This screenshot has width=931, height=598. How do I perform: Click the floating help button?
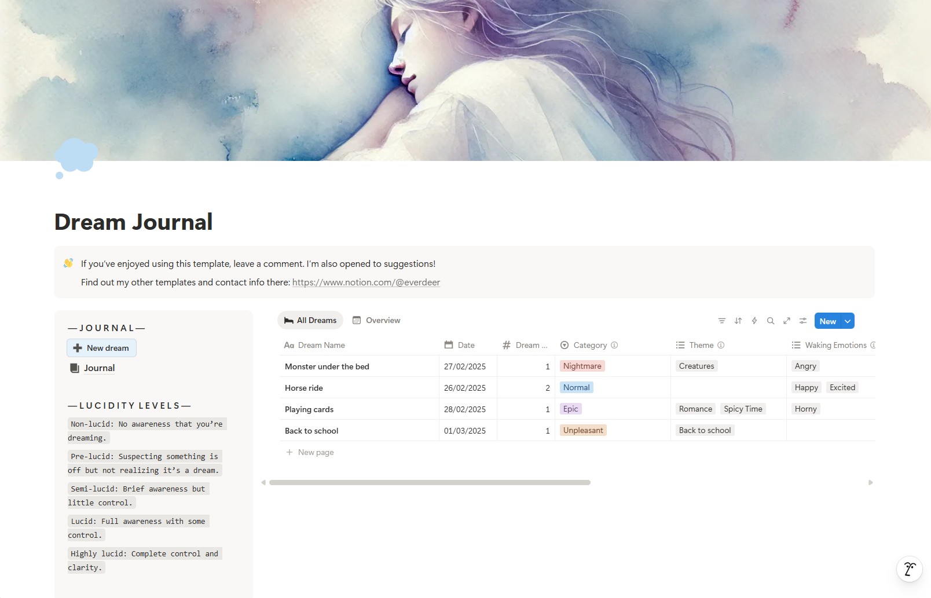(x=910, y=569)
